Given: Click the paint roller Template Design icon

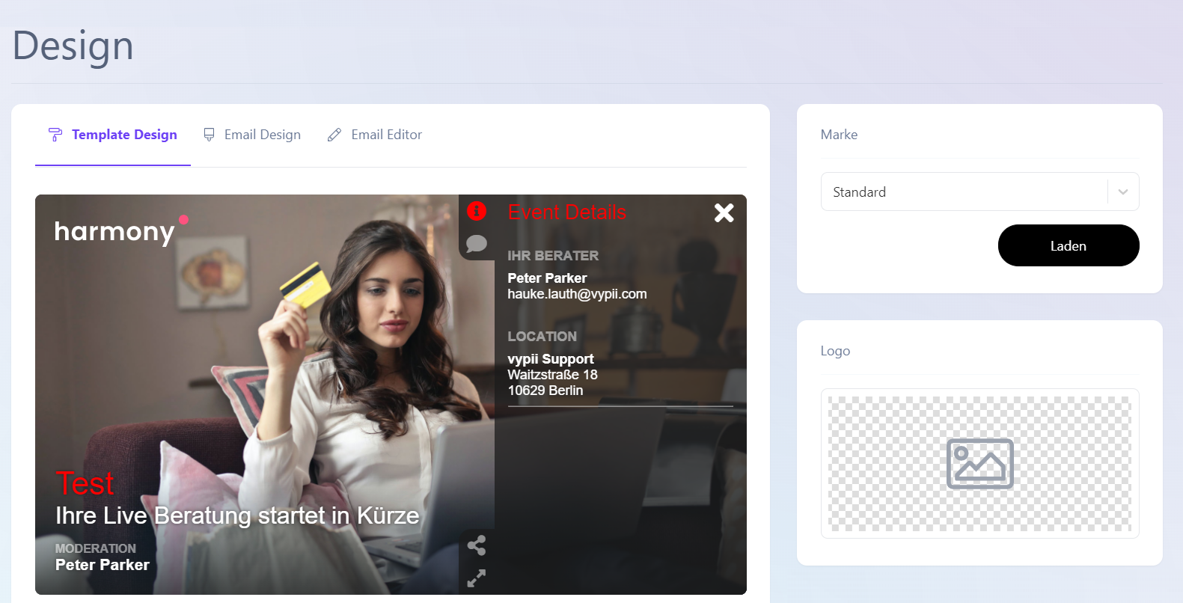Looking at the screenshot, I should click(55, 135).
